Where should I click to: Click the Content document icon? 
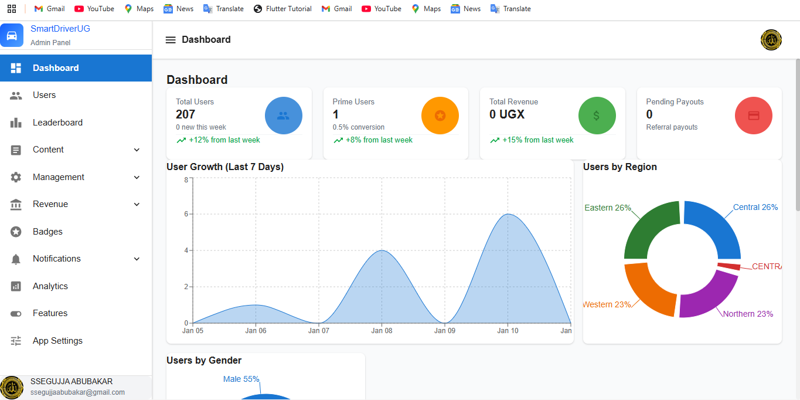click(x=16, y=150)
